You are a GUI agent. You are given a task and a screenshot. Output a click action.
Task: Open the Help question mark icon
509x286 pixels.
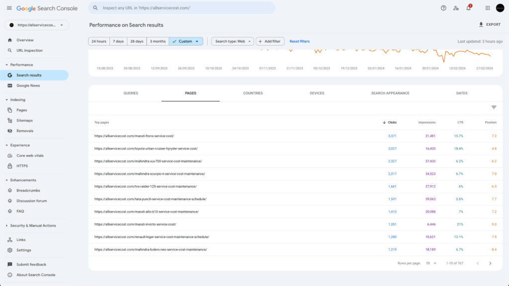443,8
